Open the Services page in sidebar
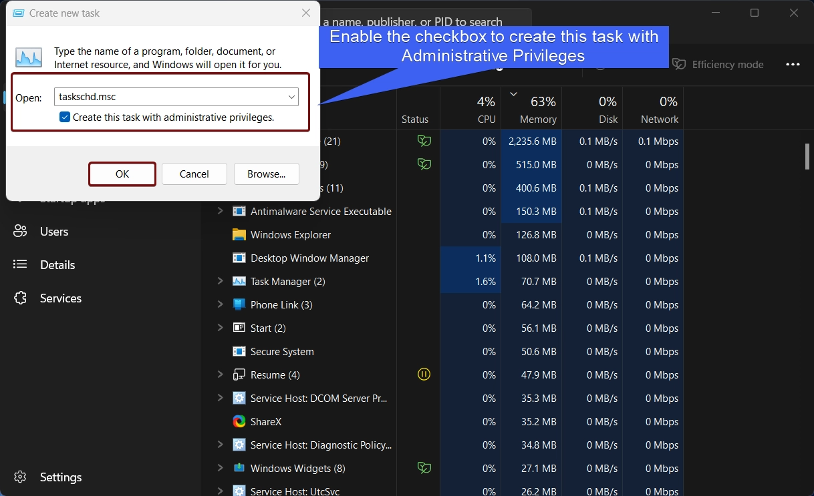The image size is (814, 496). [x=61, y=298]
